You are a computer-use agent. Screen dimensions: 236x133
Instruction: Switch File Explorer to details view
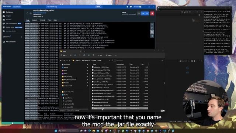[x=162, y=111]
